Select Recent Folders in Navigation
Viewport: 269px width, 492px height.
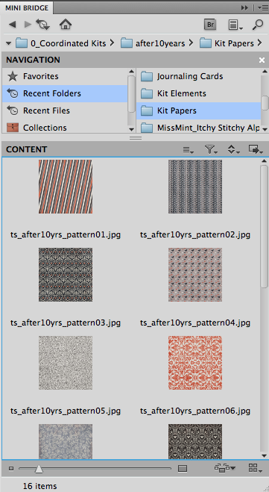point(65,93)
